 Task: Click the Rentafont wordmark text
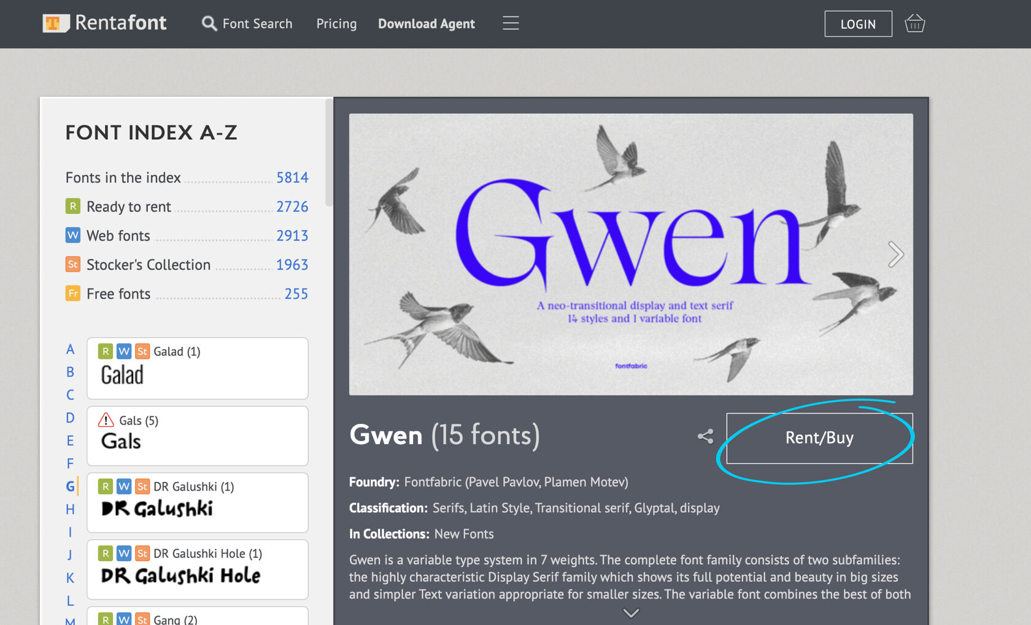121,23
